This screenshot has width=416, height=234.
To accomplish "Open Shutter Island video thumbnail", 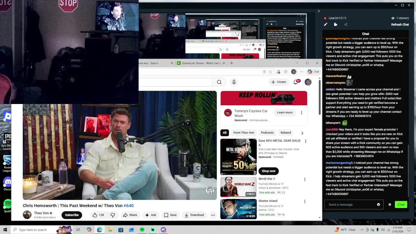I will click(238, 209).
